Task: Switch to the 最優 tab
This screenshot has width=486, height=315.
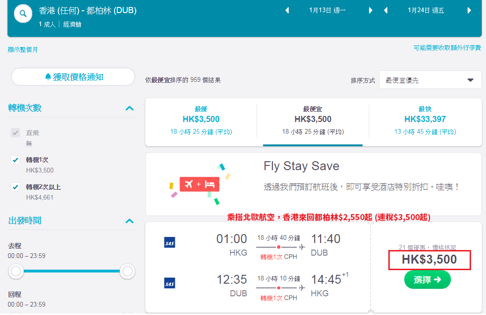Action: pos(201,122)
